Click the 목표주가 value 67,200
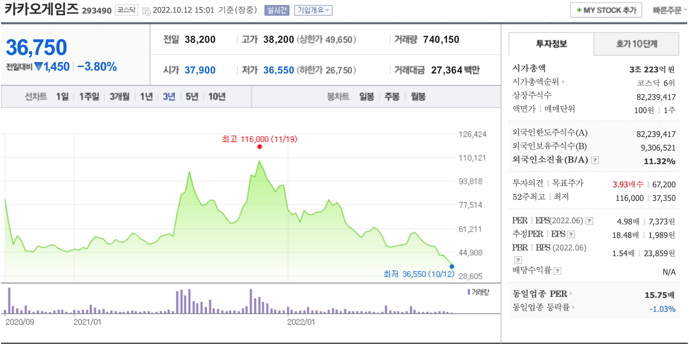Viewport: 689px width, 344px height. (x=664, y=184)
